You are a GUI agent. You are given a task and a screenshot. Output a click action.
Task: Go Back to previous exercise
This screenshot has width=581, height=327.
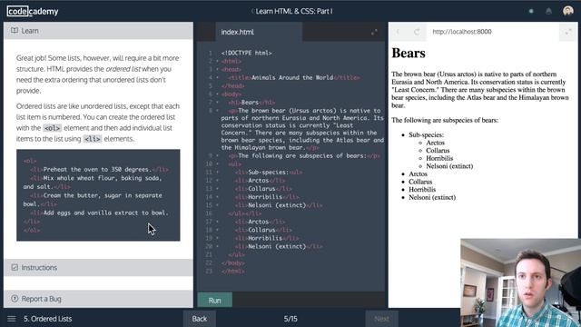[200, 319]
